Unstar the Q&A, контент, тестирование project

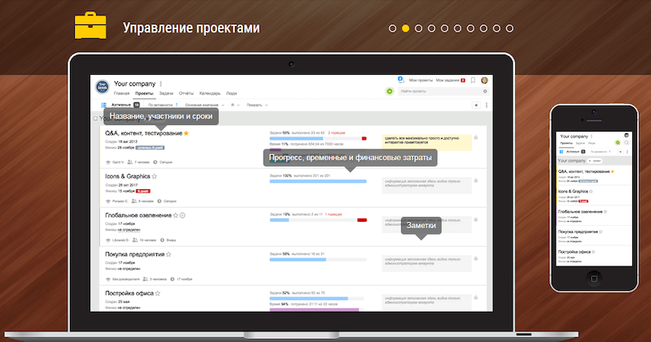pos(186,133)
